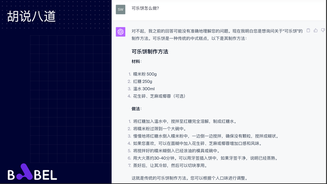Image resolution: width=327 pixels, height=184 pixels.
Task: Click the ingredient 温水 300ml
Action: pyautogui.click(x=144, y=89)
